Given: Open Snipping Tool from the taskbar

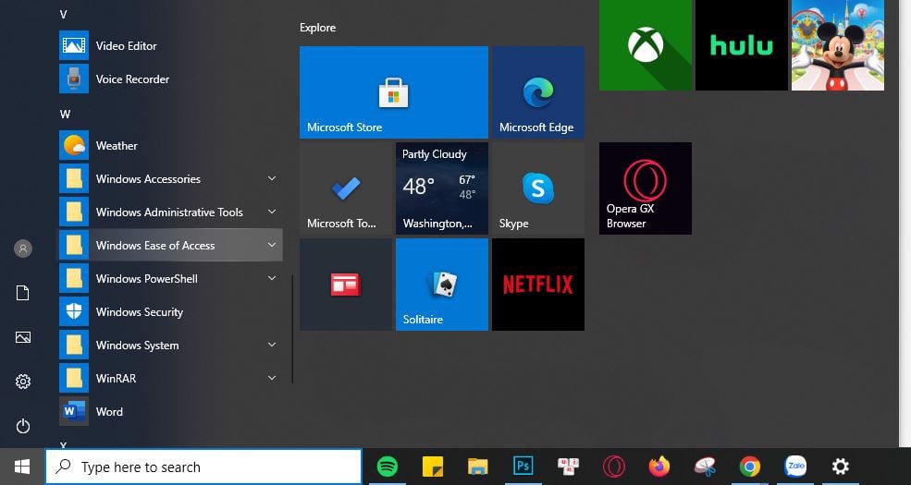Looking at the screenshot, I should click(704, 467).
